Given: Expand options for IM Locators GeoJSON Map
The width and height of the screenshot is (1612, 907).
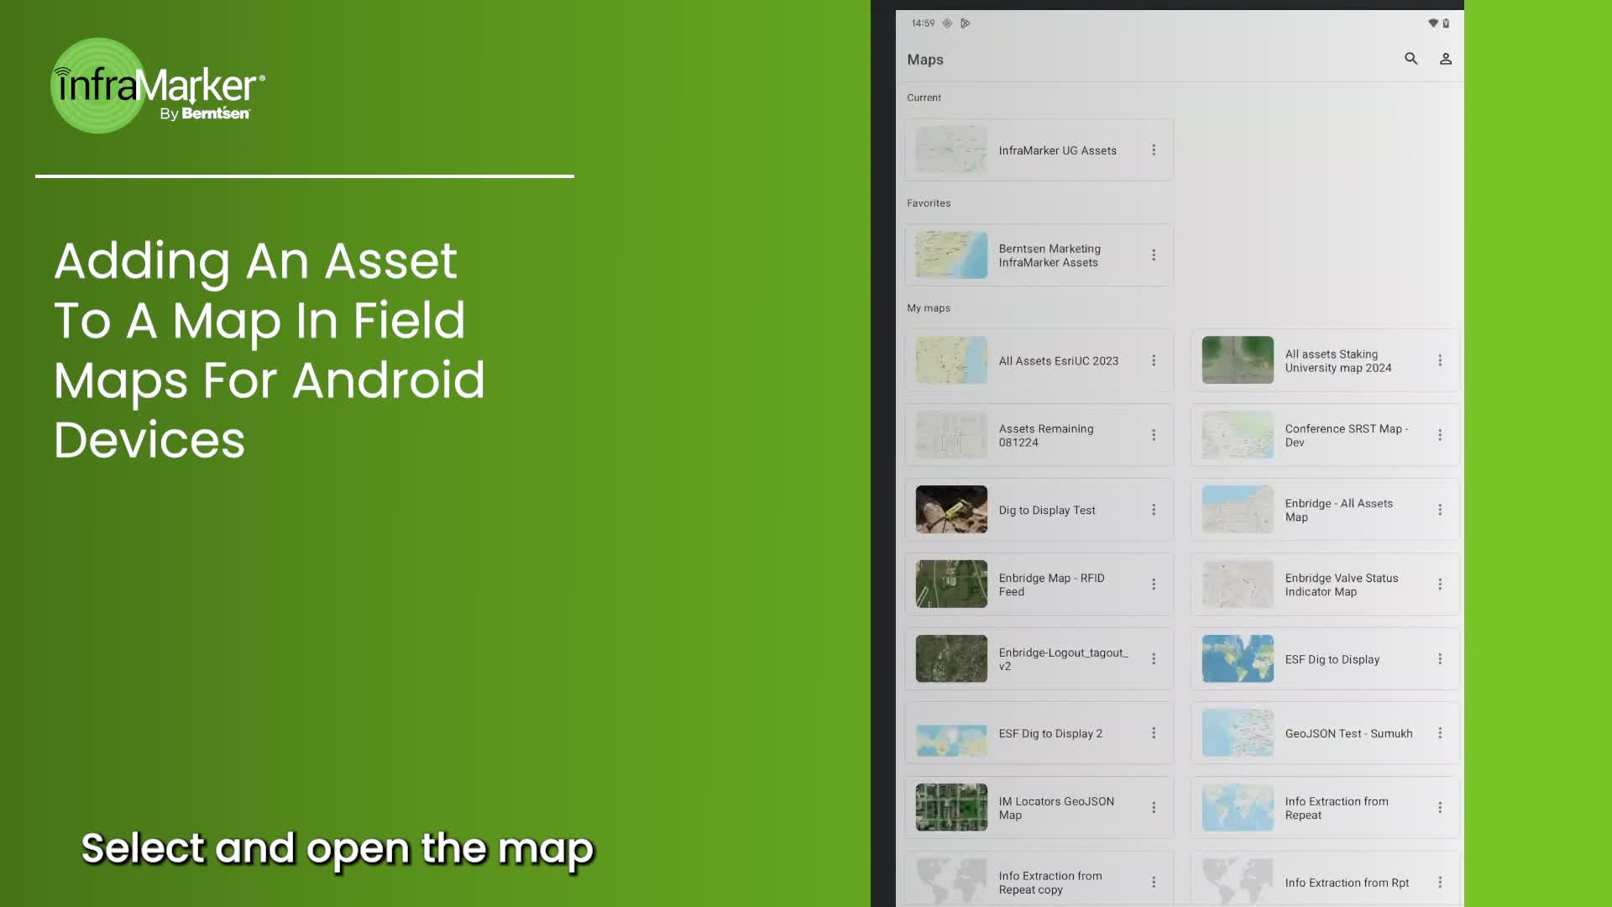Looking at the screenshot, I should [x=1154, y=808].
